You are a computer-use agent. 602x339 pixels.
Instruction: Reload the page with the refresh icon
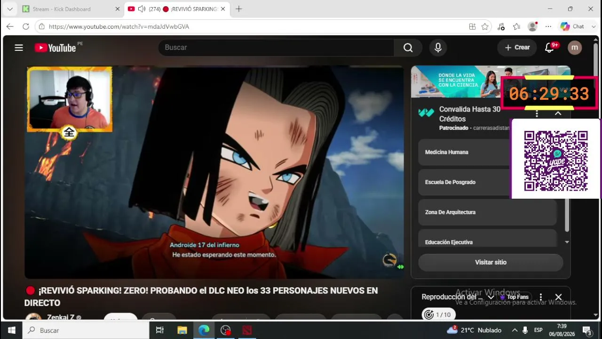pyautogui.click(x=26, y=26)
